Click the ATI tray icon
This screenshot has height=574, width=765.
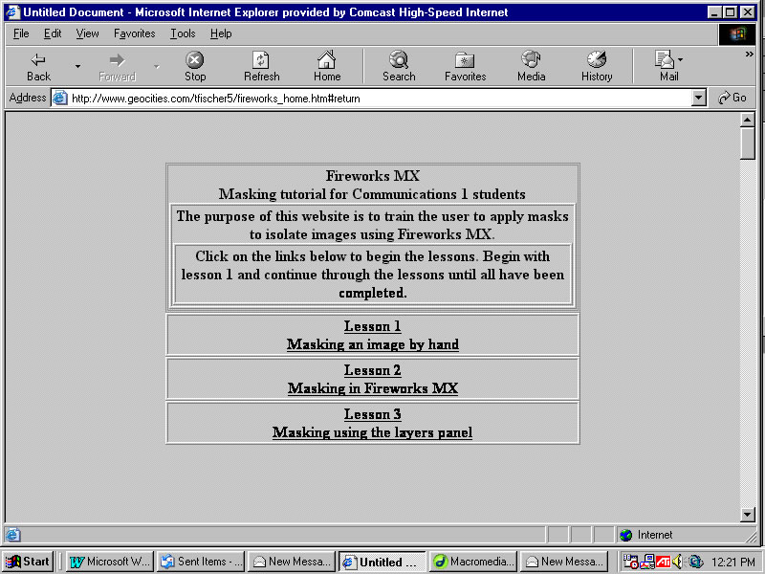[663, 562]
